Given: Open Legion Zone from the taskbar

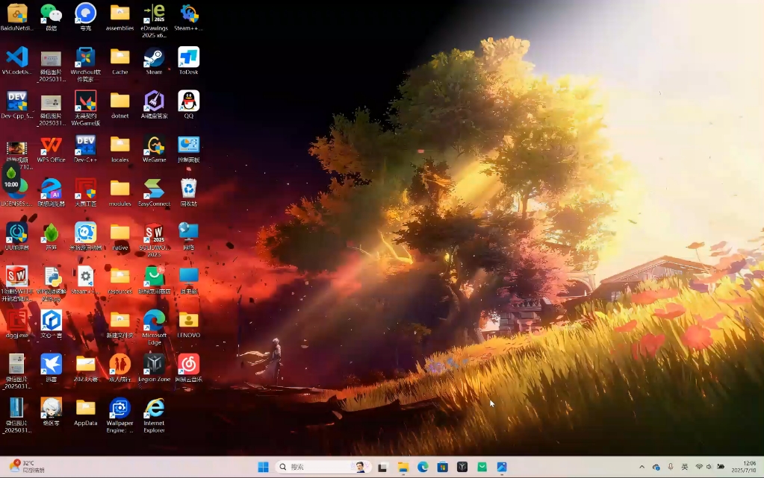Looking at the screenshot, I should 462,468.
